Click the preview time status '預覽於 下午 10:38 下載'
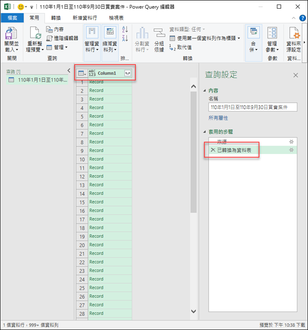This screenshot has height=330, width=308. pos(282,325)
